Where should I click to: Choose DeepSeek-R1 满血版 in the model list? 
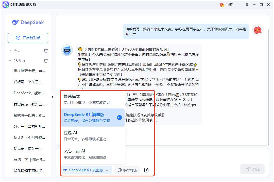[x=93, y=118]
